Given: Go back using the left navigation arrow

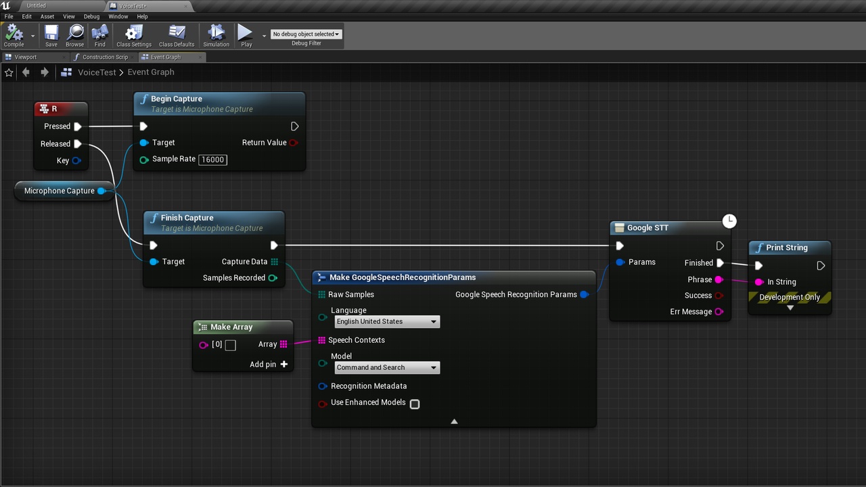Looking at the screenshot, I should point(26,72).
